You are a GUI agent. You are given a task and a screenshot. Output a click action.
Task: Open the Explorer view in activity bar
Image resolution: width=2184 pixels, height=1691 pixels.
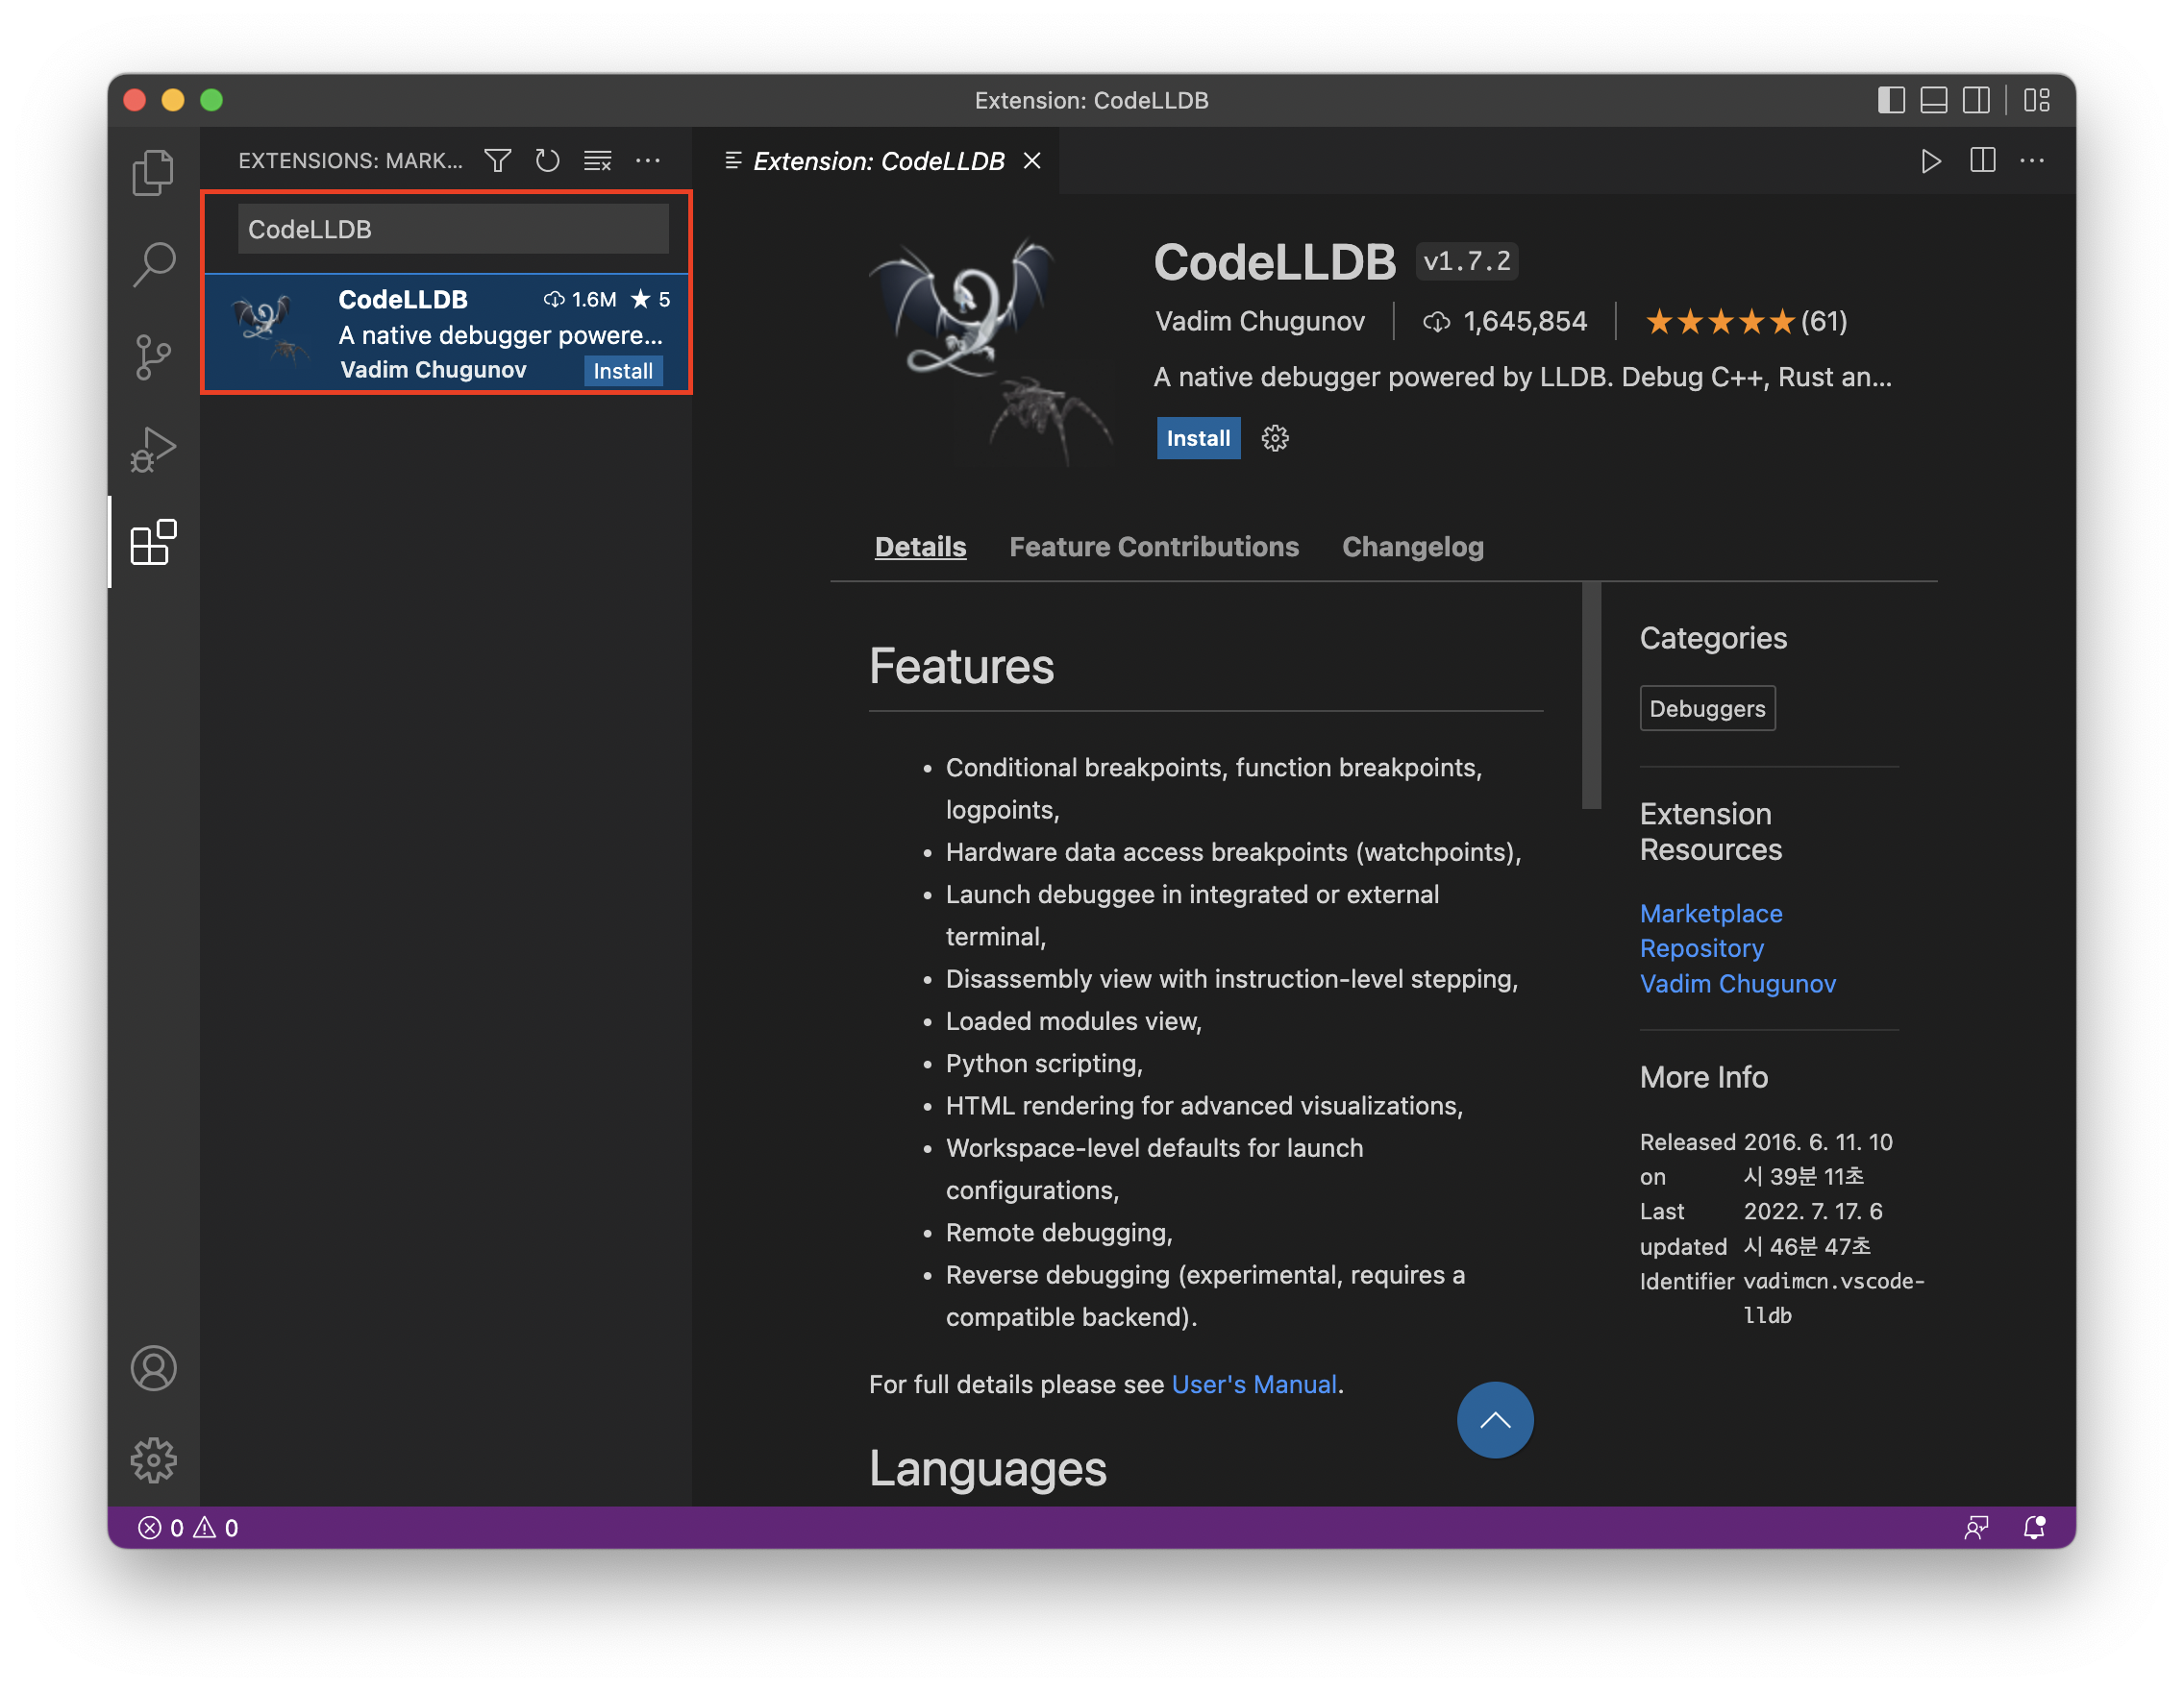click(x=153, y=172)
